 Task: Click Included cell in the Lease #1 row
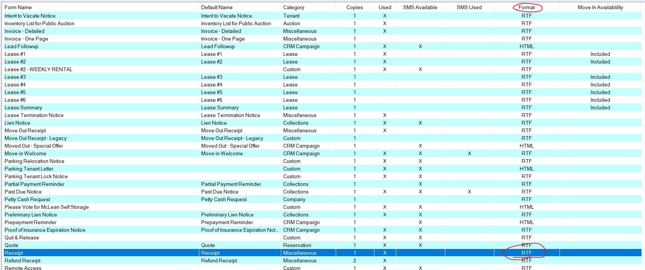600,54
